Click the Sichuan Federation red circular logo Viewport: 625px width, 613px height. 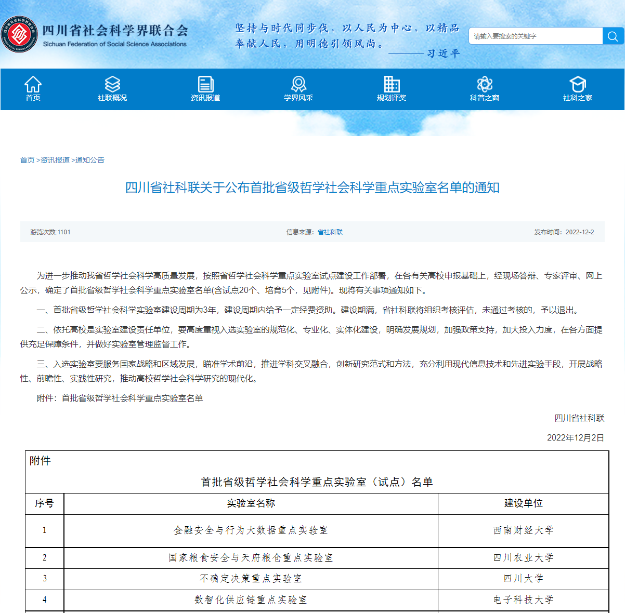tap(19, 35)
